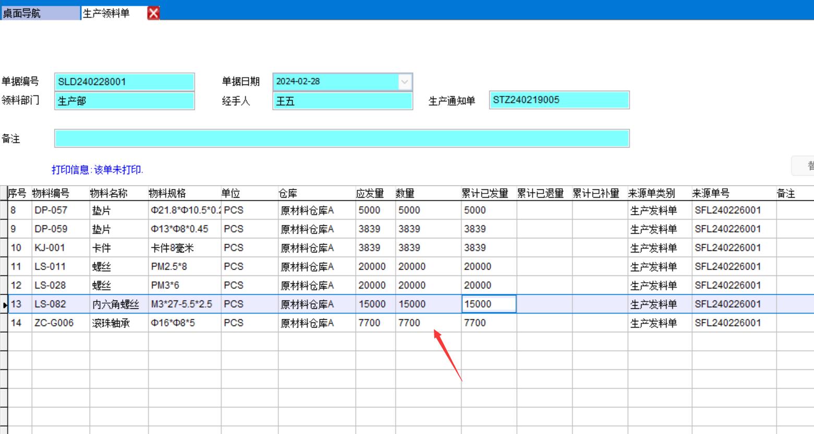This screenshot has width=814, height=434.
Task: Click the 生产通知单 field STZ240219005
Action: [559, 100]
